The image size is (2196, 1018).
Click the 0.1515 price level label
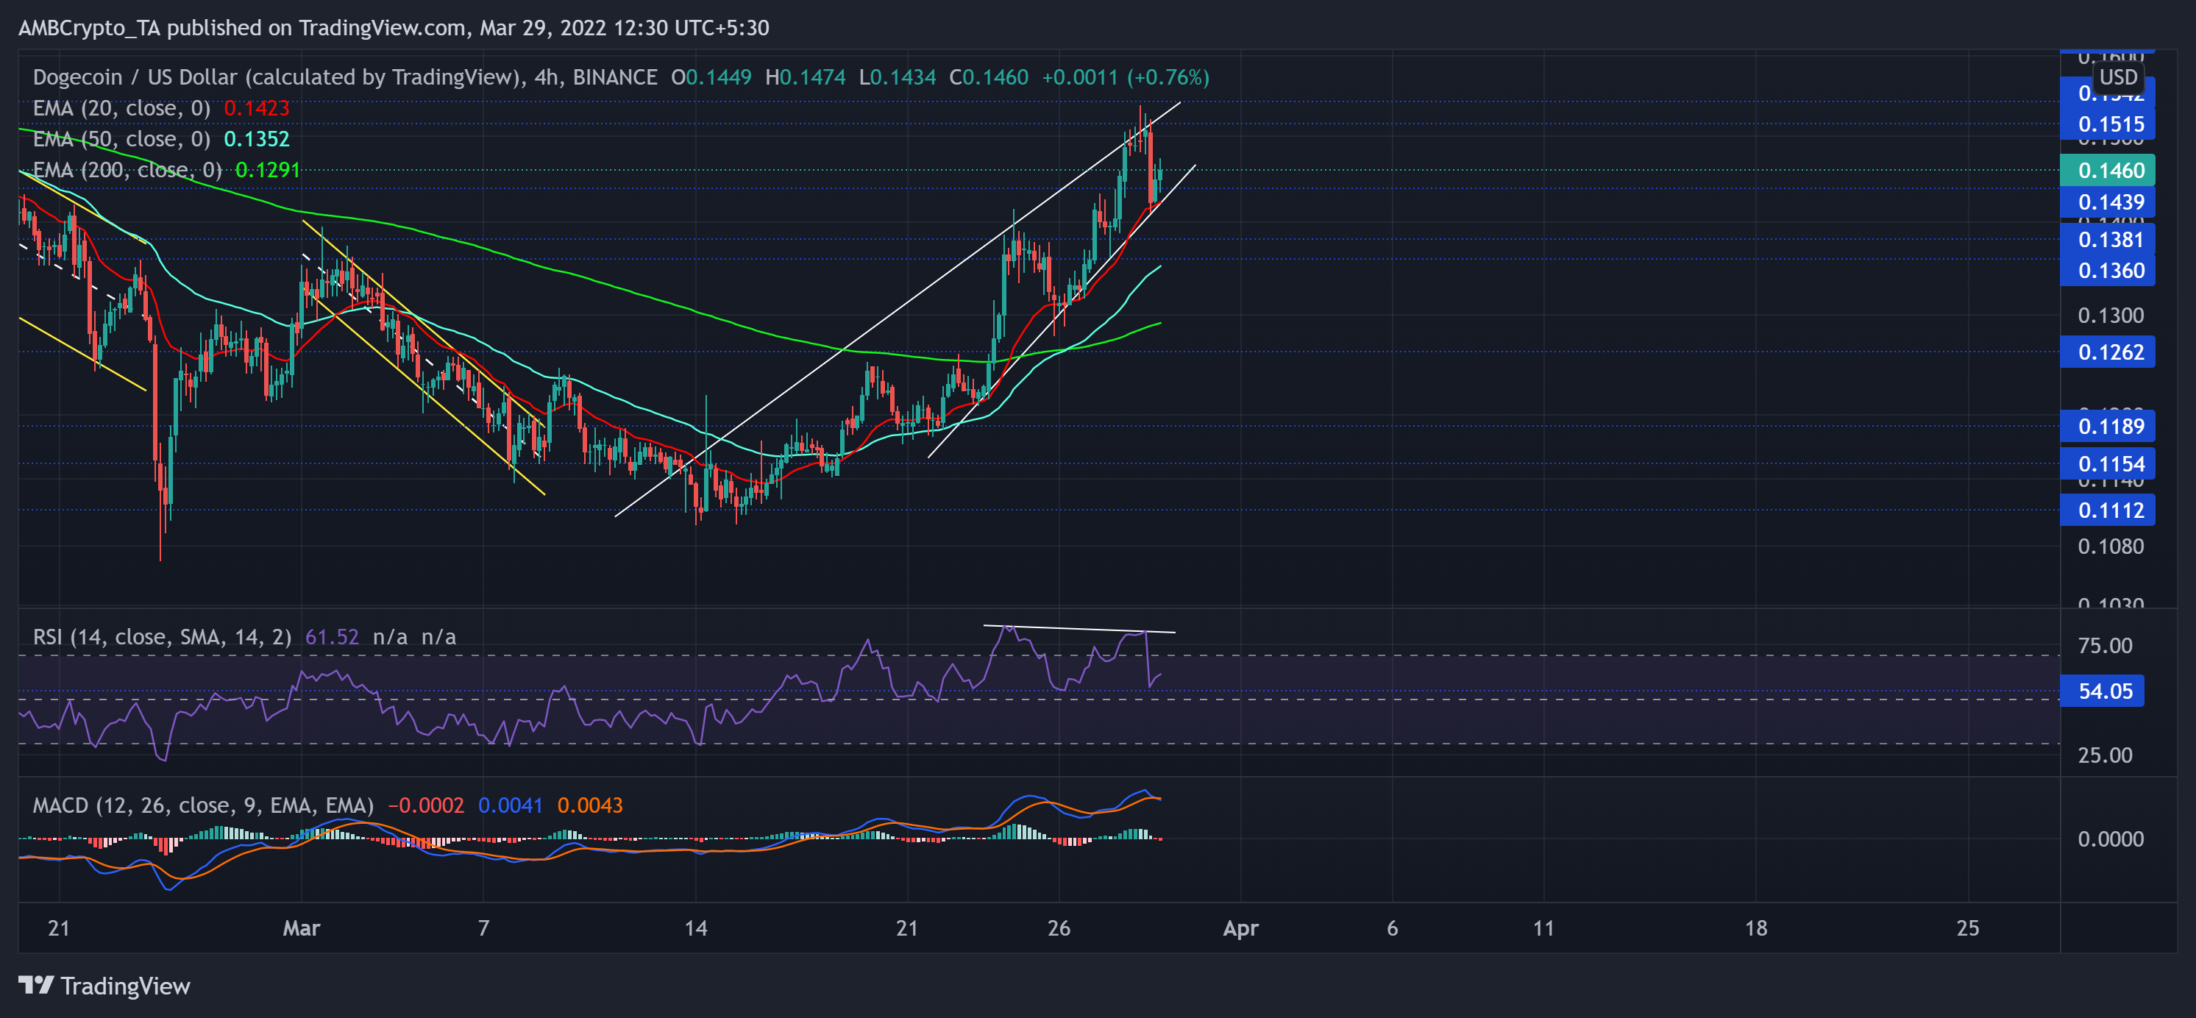(2110, 124)
